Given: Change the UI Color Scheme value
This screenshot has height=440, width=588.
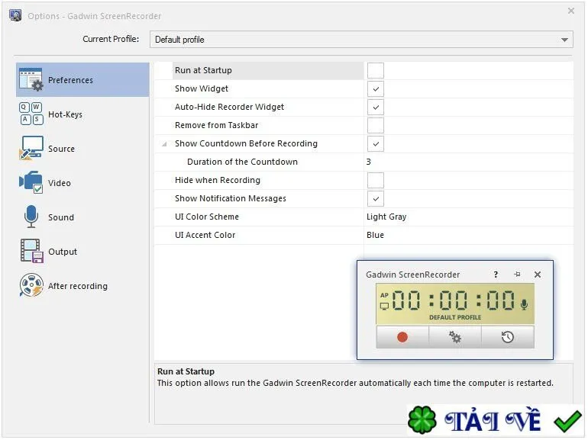Looking at the screenshot, I should coord(468,217).
